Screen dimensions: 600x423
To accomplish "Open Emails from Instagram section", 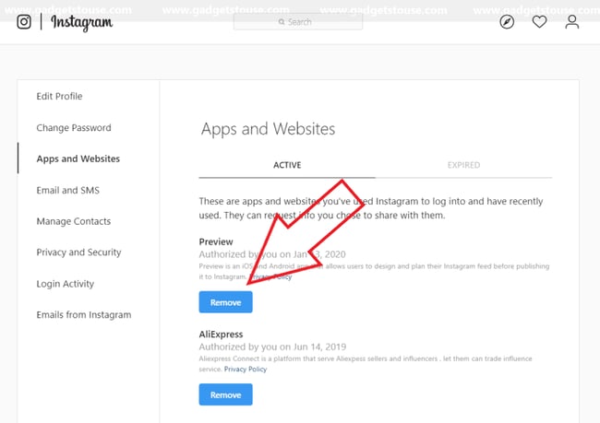I will 83,315.
